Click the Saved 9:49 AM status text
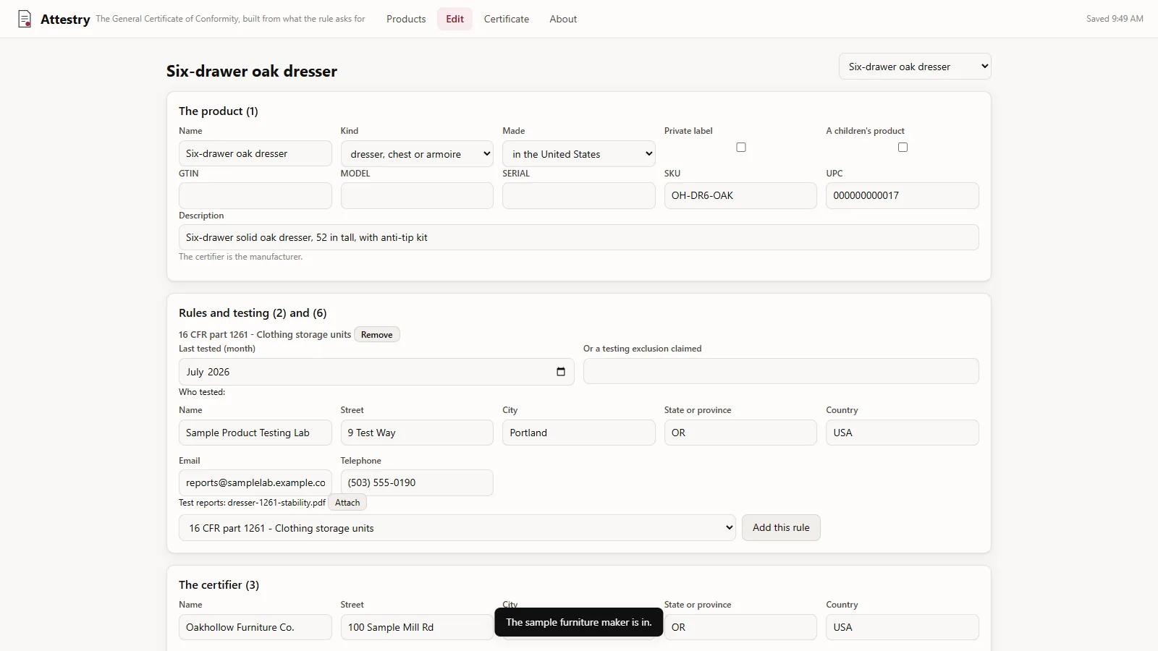Screen dimensions: 1158x651 click(1115, 19)
